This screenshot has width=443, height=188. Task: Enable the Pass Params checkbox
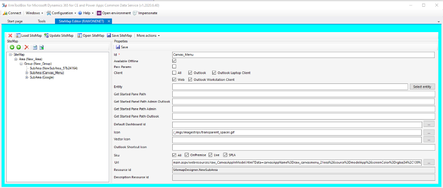tap(174, 67)
